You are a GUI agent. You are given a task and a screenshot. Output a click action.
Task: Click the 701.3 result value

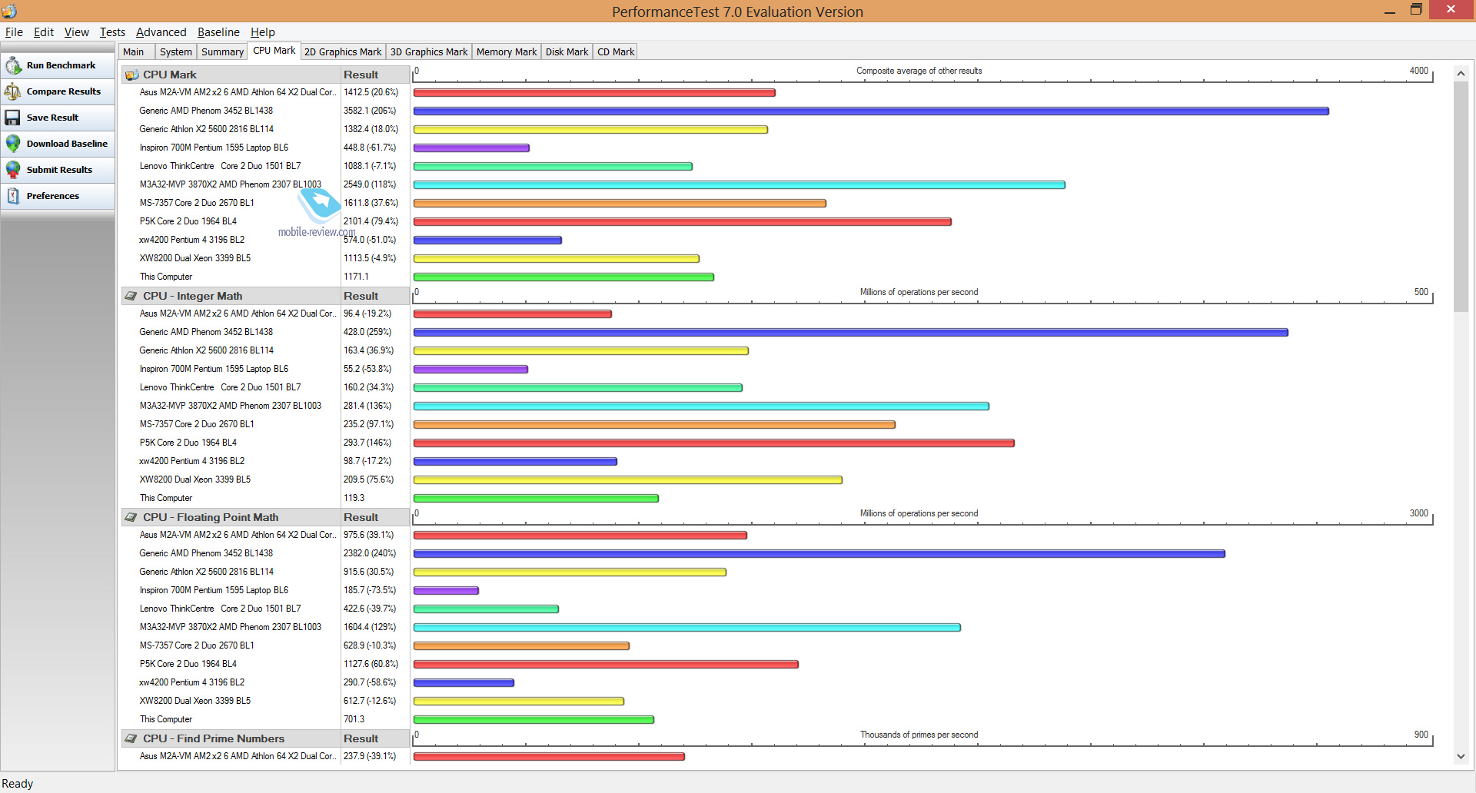pos(354,719)
